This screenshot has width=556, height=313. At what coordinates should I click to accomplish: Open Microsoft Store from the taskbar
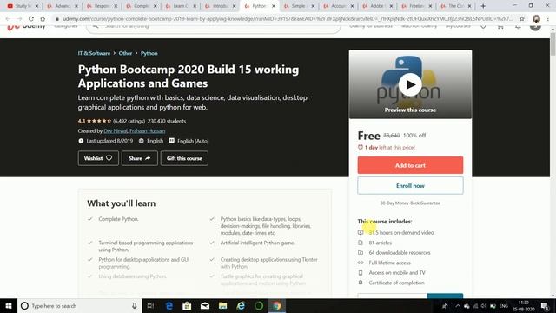point(187,305)
